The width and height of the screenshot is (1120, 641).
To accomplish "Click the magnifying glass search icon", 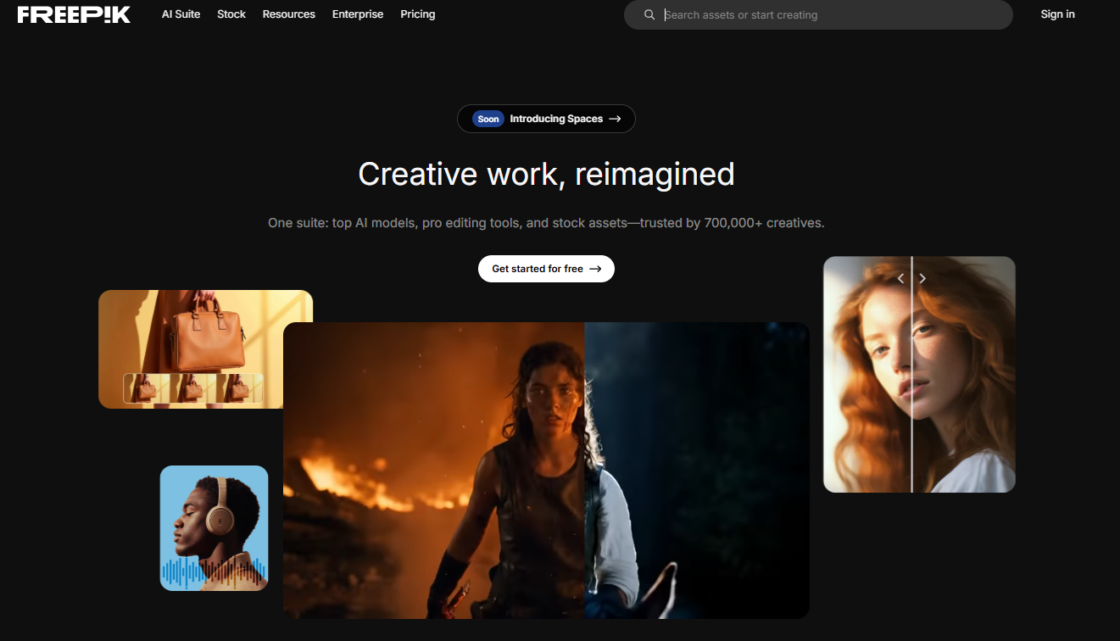I will tap(649, 14).
